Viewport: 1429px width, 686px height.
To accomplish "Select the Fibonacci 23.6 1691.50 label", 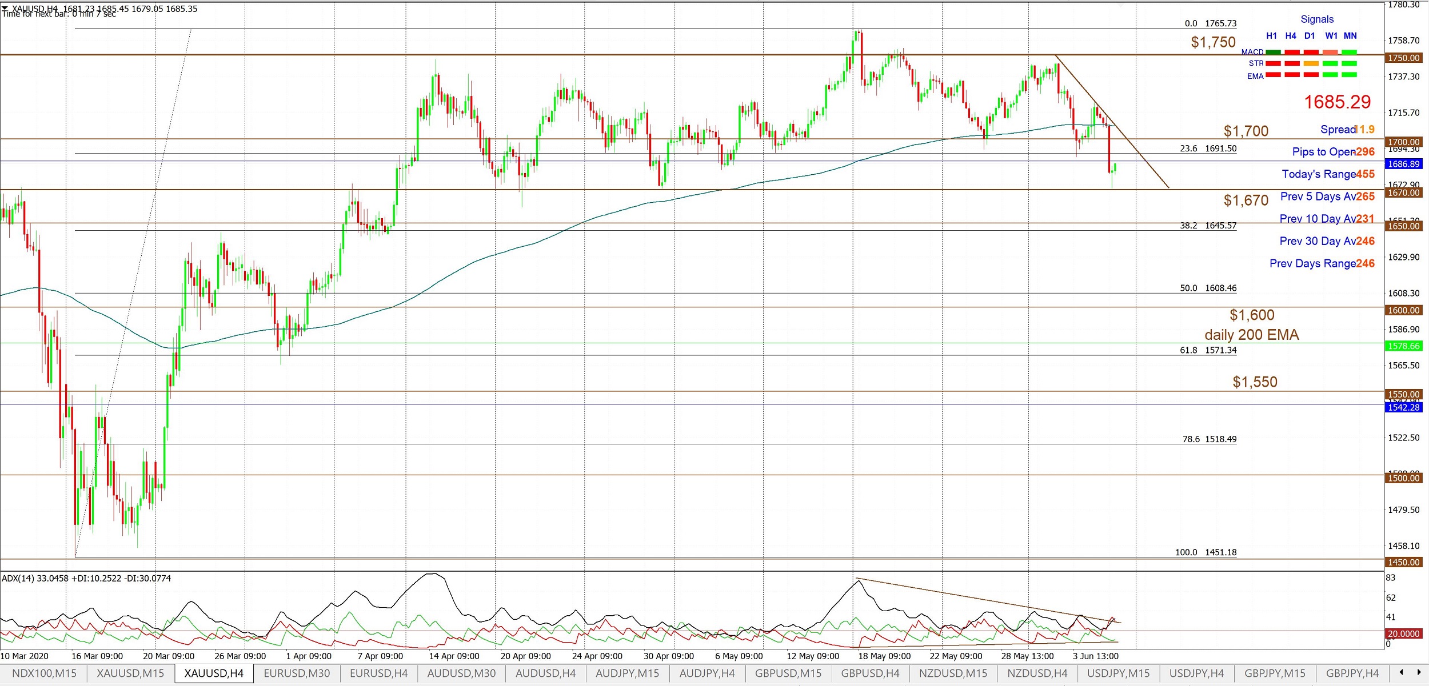I will pos(1208,149).
